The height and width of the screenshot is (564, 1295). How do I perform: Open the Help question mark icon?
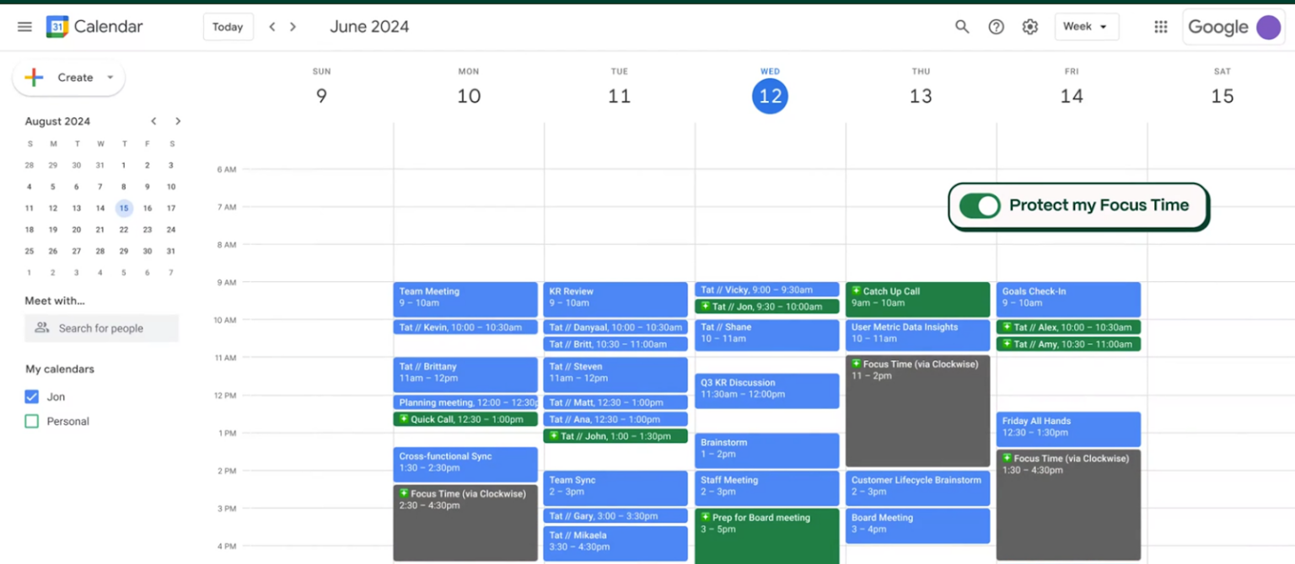coord(996,26)
